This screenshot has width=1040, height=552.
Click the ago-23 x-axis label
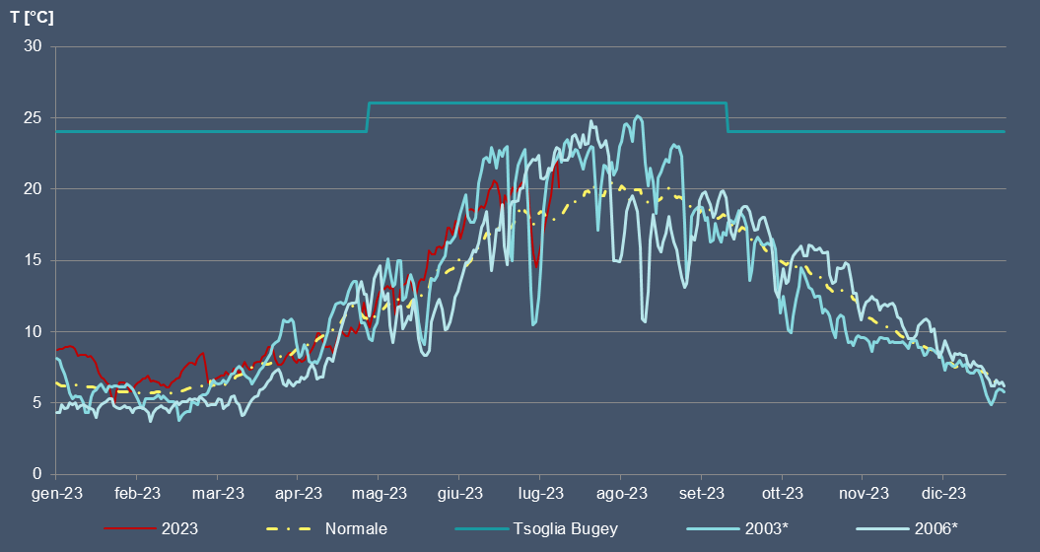[x=621, y=494]
